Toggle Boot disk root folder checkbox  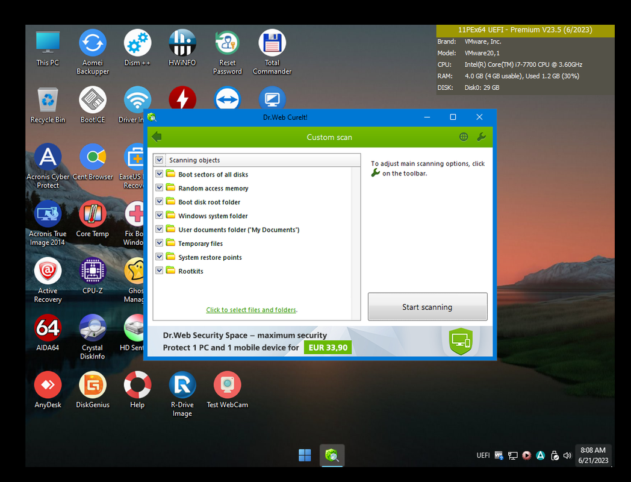point(160,201)
